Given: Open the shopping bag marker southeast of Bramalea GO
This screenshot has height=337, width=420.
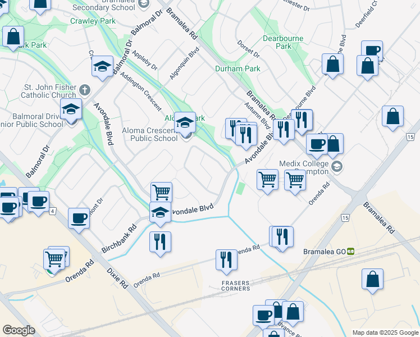Looking at the screenshot, I should (x=372, y=280).
